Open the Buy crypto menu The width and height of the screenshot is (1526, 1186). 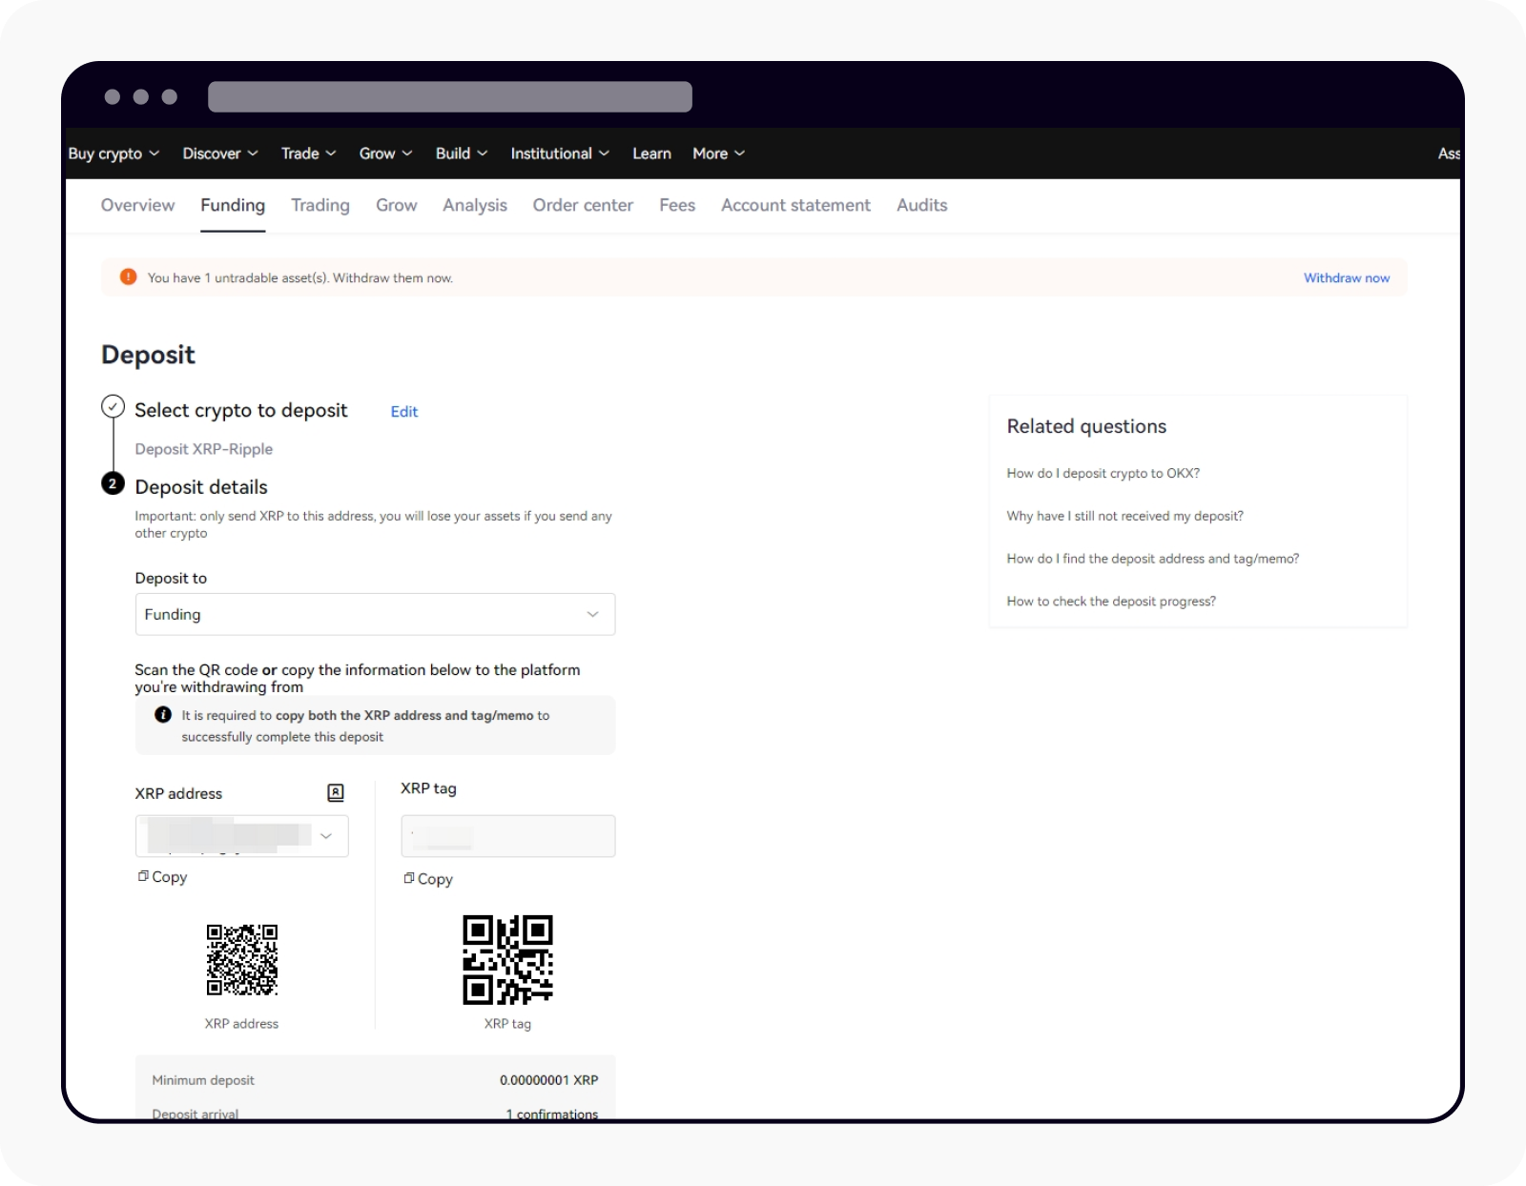click(x=113, y=153)
